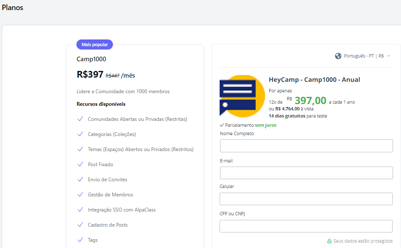
Task: Select the Celular input field
Action: [306, 199]
